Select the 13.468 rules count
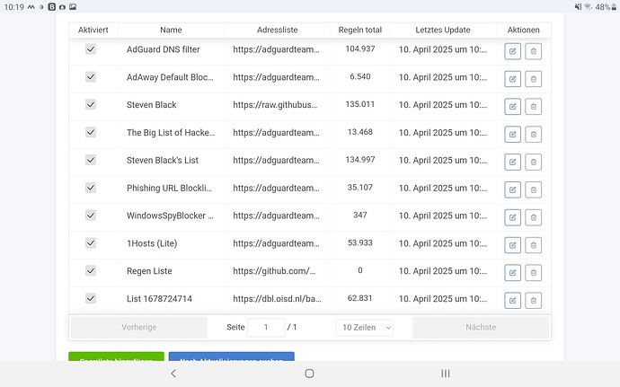The width and height of the screenshot is (620, 387). (359, 132)
